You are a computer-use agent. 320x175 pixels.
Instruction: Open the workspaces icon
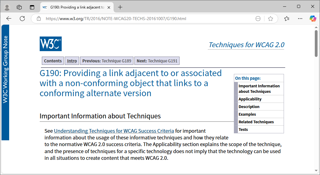[19, 7]
